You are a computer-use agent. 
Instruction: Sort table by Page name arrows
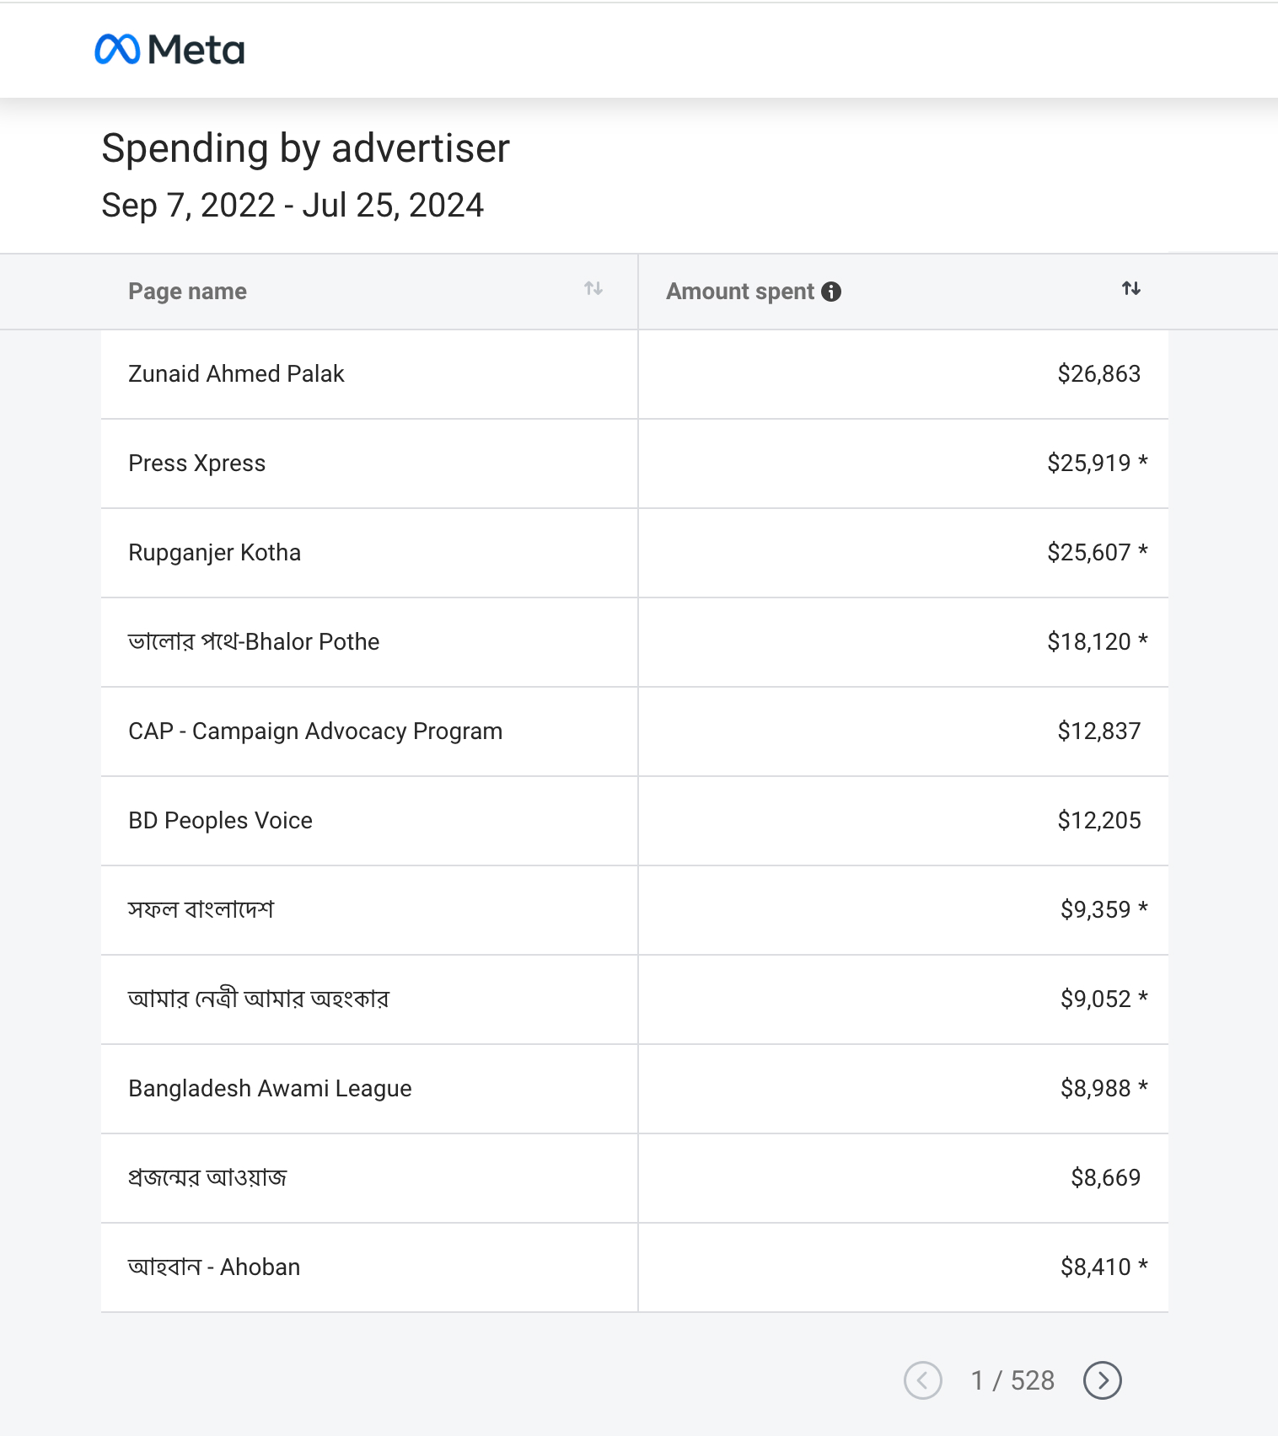point(593,289)
